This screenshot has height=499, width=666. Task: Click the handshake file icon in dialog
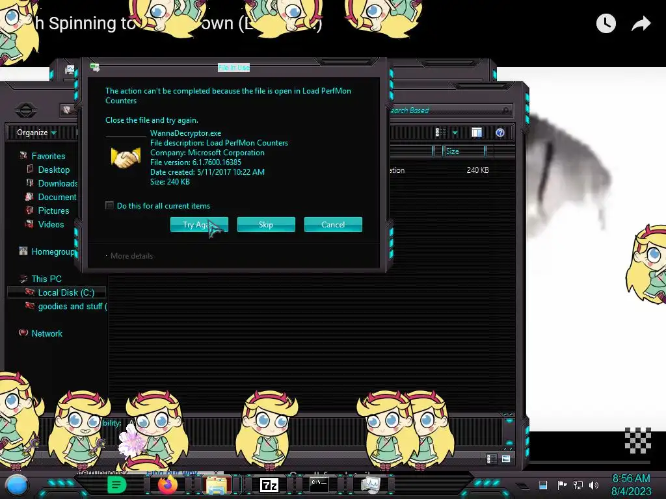pyautogui.click(x=126, y=157)
